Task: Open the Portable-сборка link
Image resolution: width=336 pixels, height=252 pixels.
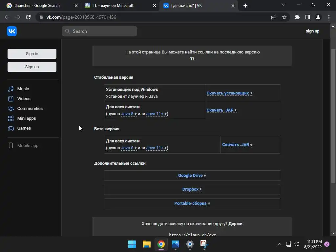Action: 192,203
